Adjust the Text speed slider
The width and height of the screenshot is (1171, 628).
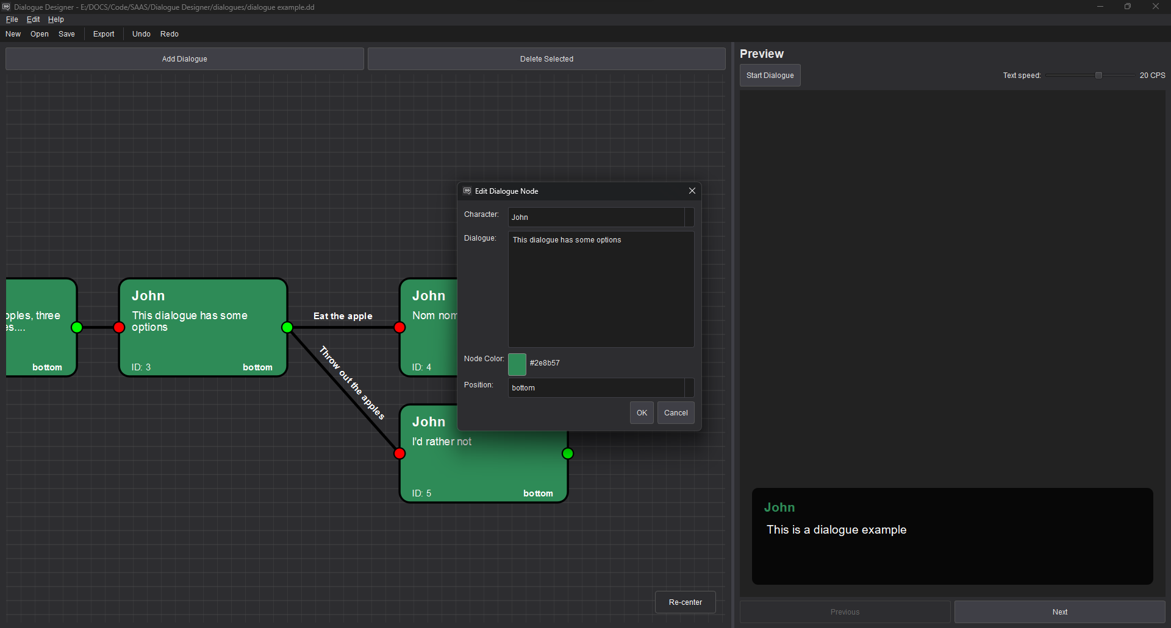click(1098, 74)
